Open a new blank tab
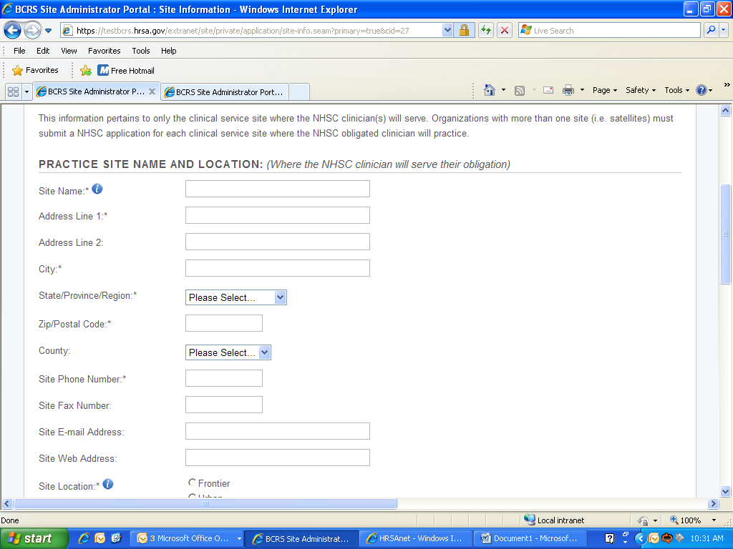 (299, 92)
